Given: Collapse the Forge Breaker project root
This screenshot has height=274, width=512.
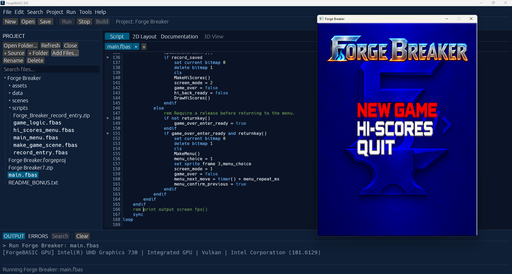Looking at the screenshot, I should (x=5, y=78).
